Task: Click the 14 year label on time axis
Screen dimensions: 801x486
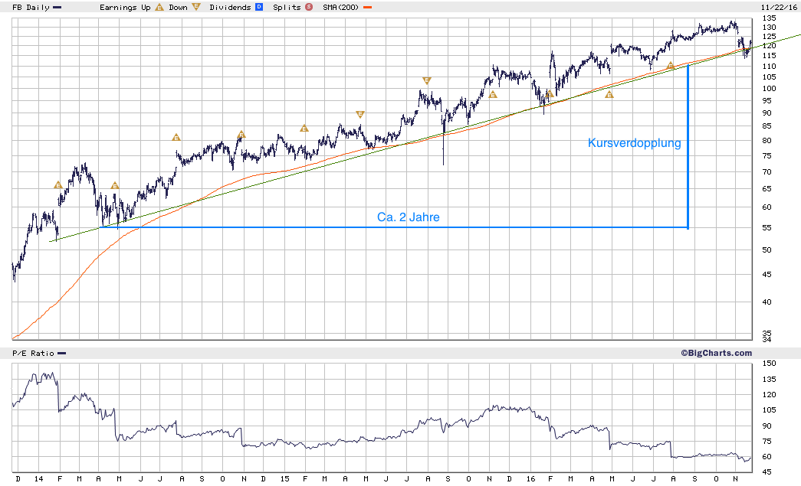Action: click(39, 479)
